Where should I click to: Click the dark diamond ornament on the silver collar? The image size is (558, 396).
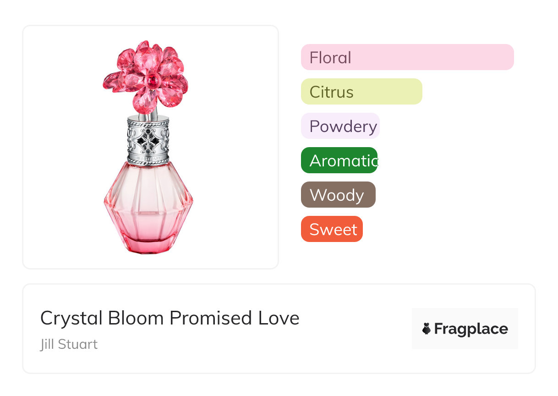[148, 139]
